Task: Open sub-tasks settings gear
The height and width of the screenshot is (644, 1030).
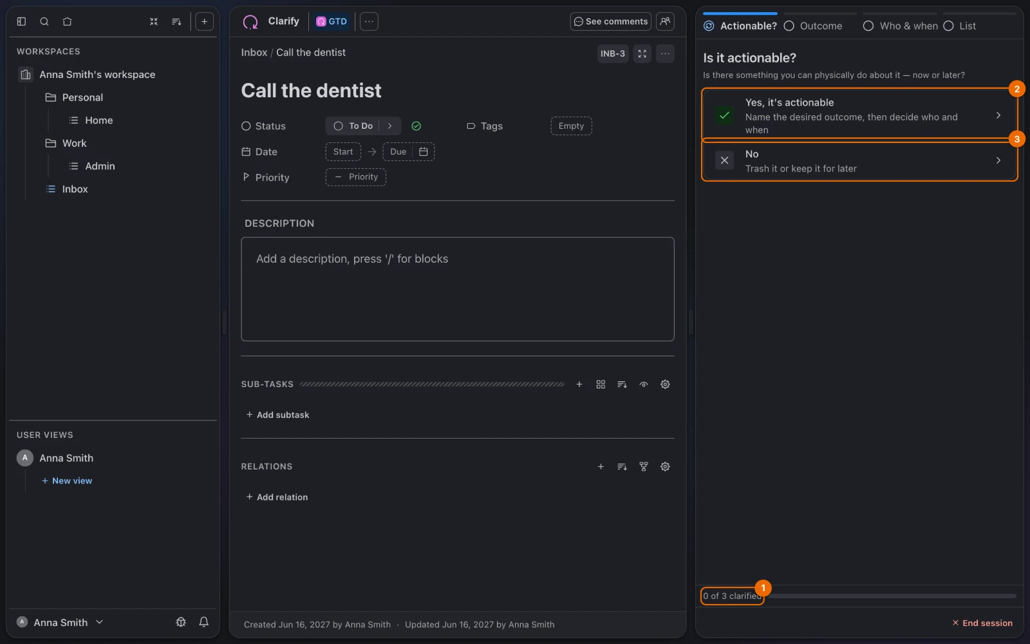Action: (665, 384)
